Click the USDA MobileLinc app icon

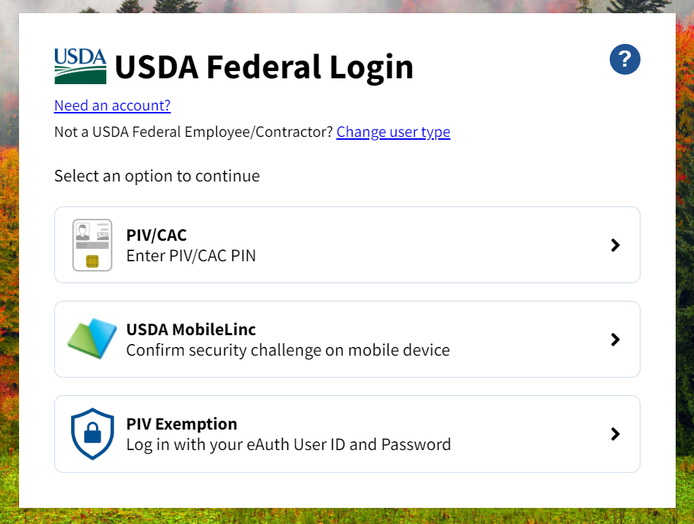(92, 339)
